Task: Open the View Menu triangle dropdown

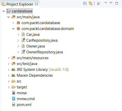Action: tap(106, 3)
